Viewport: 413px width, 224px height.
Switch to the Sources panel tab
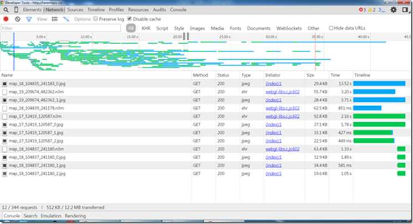(75, 10)
